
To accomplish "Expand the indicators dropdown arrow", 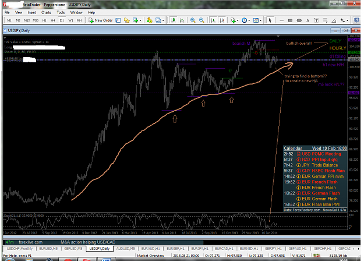I will pyautogui.click(x=238, y=20).
